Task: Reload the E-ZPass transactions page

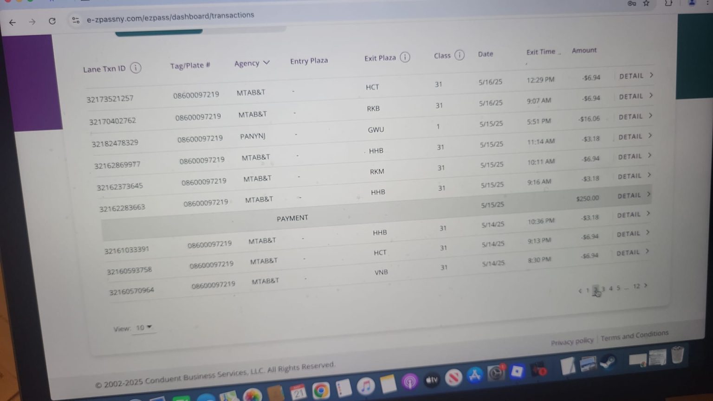Action: (x=52, y=21)
